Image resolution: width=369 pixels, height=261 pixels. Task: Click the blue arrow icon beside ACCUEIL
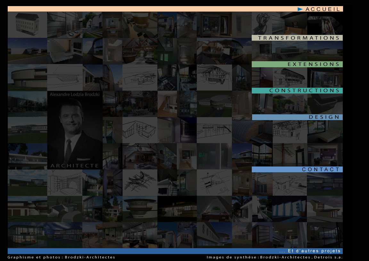click(x=300, y=9)
